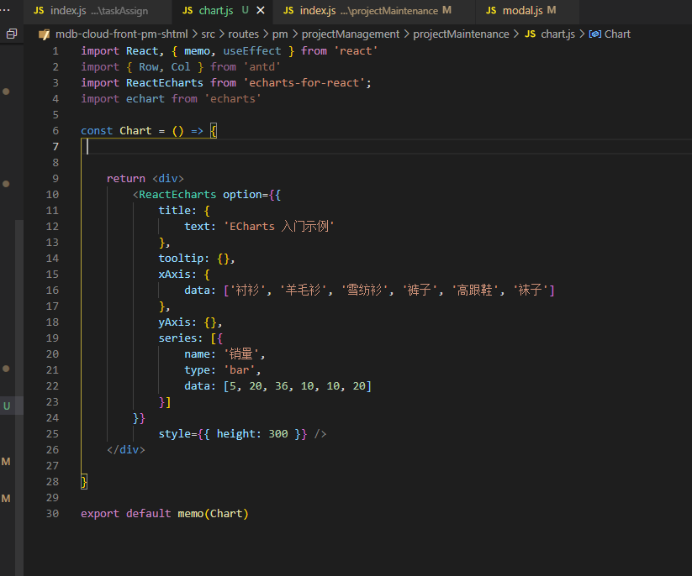Click the closing </div> tag on line 26
The height and width of the screenshot is (576, 692).
point(126,450)
